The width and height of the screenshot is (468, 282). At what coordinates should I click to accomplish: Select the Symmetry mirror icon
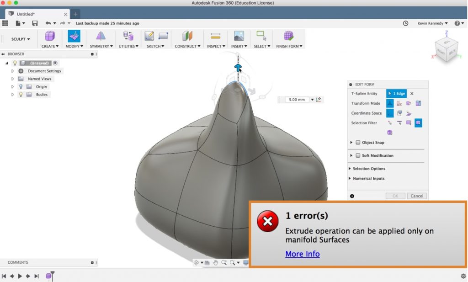101,36
